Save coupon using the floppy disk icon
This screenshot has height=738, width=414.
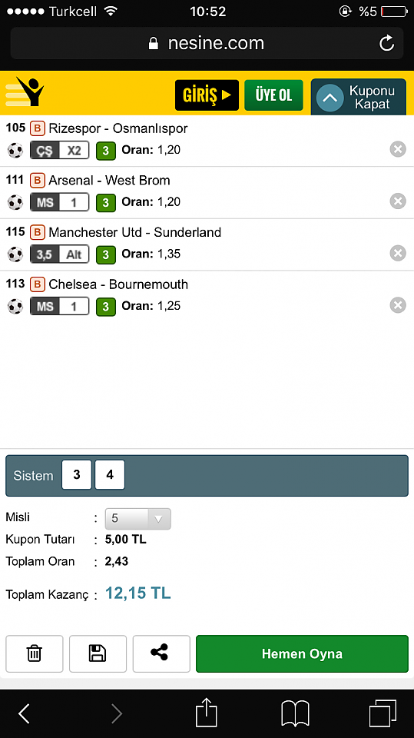coord(98,653)
